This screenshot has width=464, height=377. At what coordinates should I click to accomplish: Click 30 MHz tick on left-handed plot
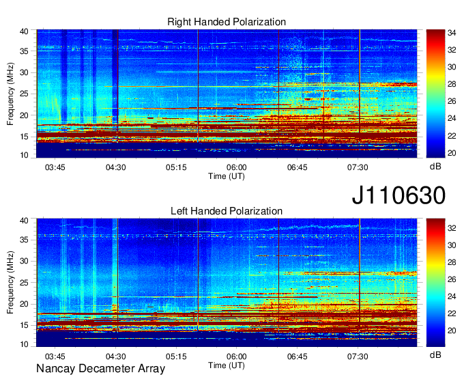[x=24, y=261]
